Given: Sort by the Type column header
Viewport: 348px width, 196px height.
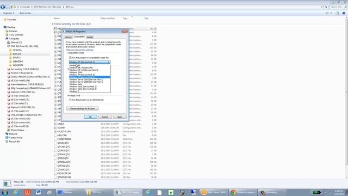Looking at the screenshot, I should (125, 19).
